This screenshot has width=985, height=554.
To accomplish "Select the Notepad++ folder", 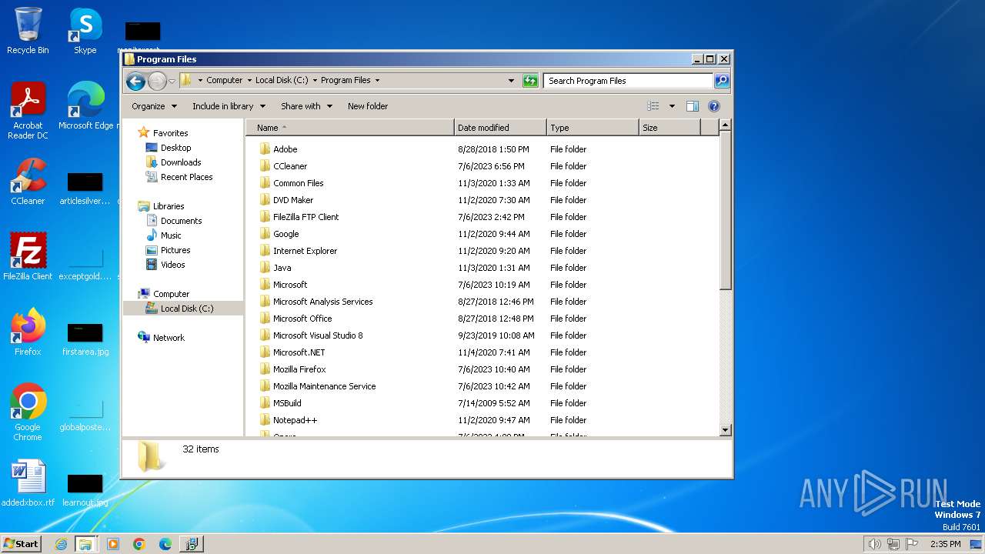I will pyautogui.click(x=295, y=420).
